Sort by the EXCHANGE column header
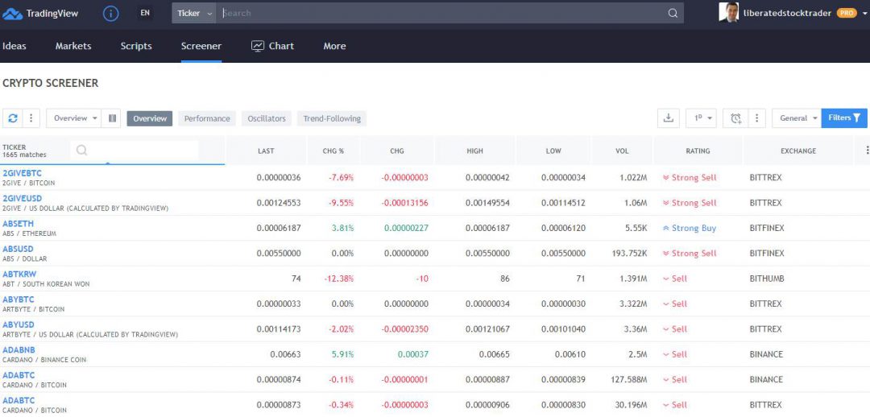Screen dimensions: 870x417 pos(797,151)
